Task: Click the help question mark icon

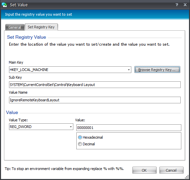Action: tap(177, 5)
